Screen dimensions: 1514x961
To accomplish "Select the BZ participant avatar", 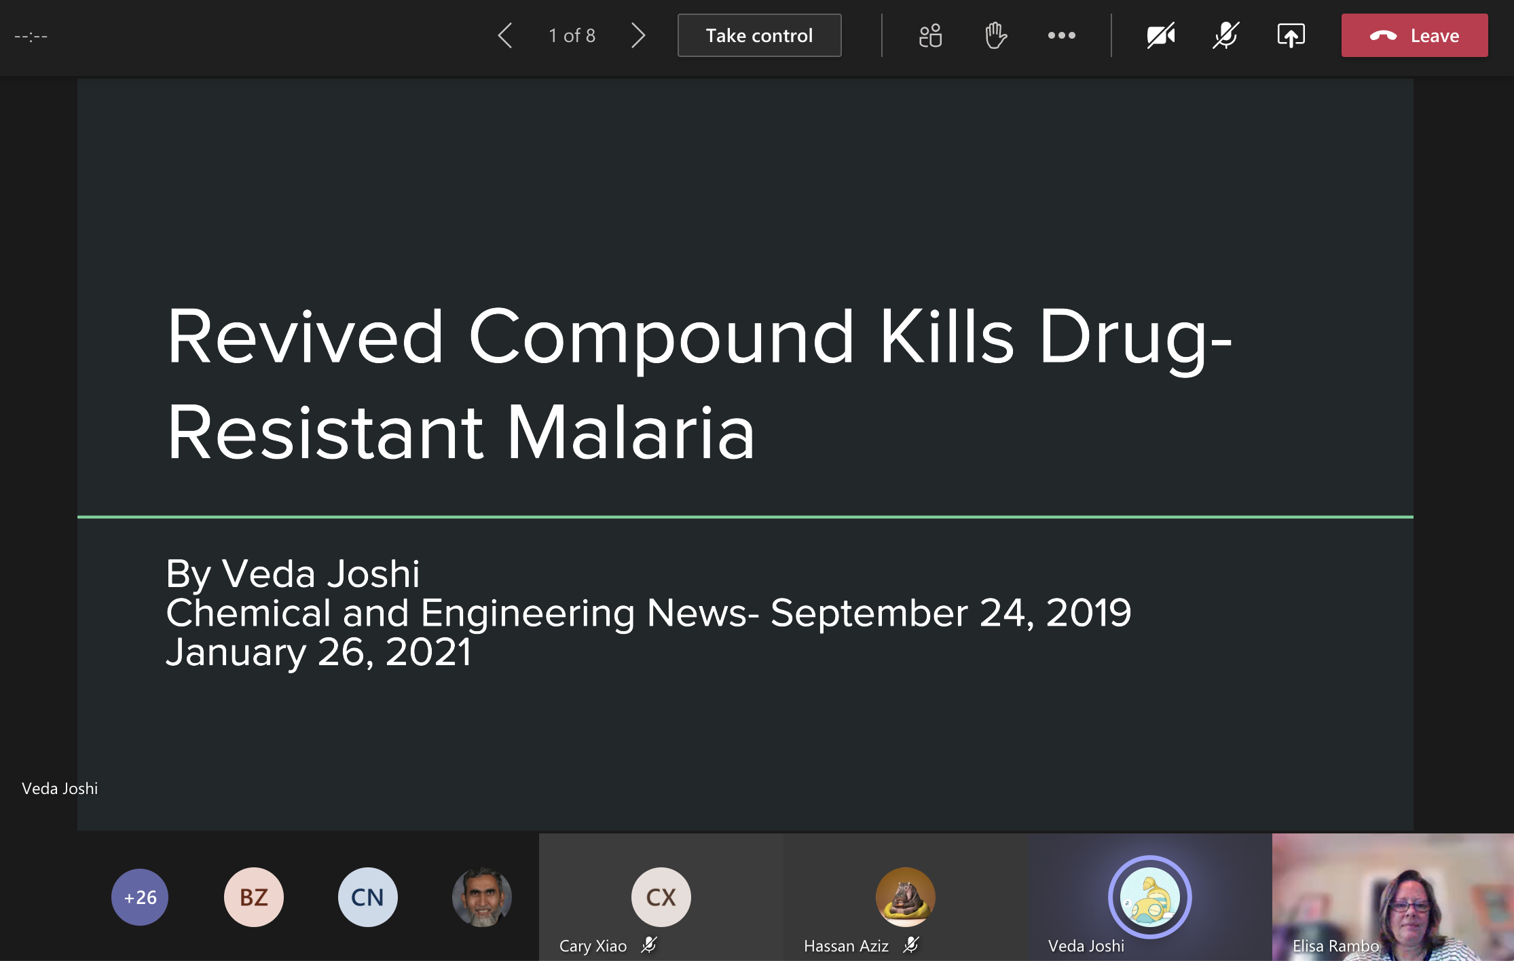I will click(254, 897).
